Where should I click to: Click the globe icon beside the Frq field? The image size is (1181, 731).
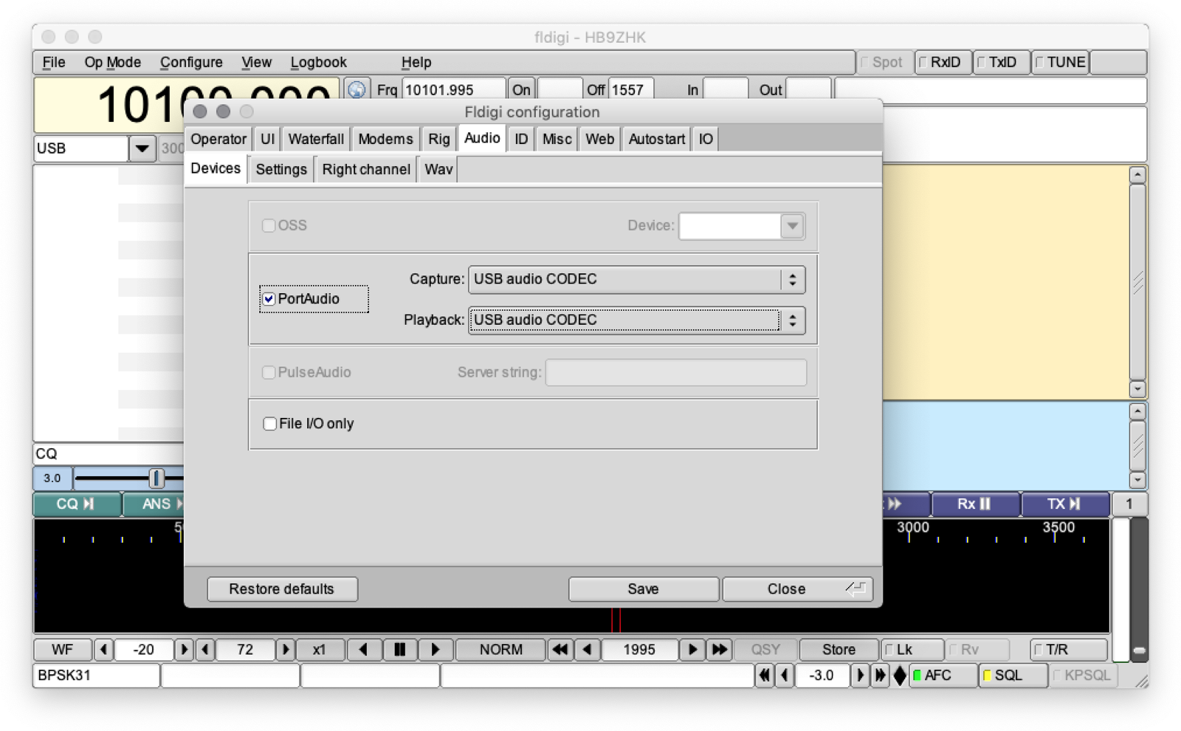(x=357, y=89)
